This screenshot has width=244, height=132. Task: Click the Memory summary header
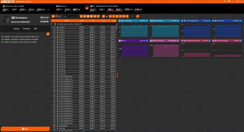(63, 6)
